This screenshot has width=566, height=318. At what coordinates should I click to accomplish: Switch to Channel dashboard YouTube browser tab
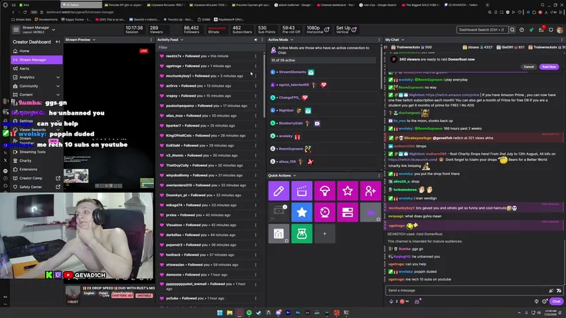[337, 5]
